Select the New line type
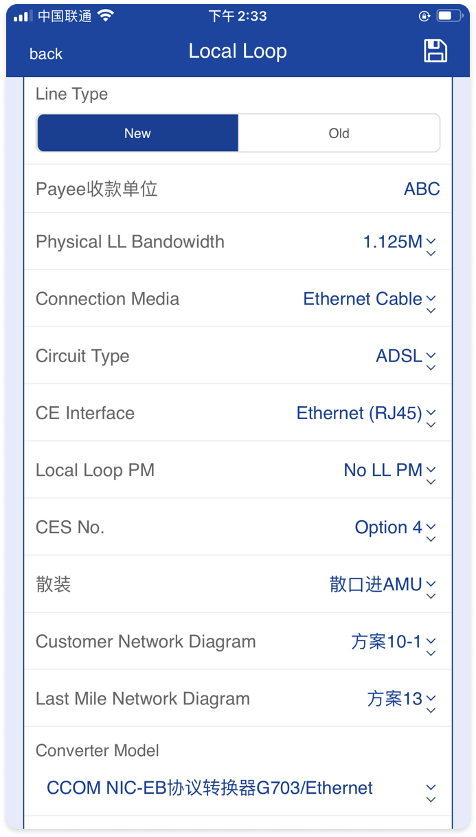The height and width of the screenshot is (837, 476). pyautogui.click(x=137, y=133)
